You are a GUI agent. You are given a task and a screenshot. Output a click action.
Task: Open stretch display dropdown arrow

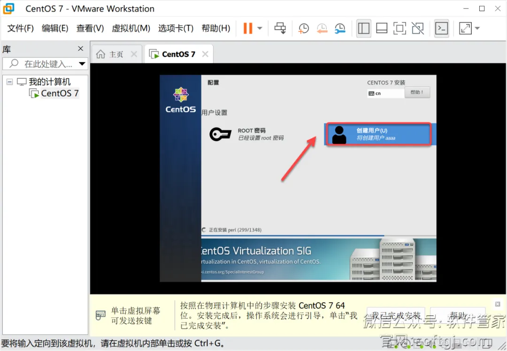[x=477, y=29]
